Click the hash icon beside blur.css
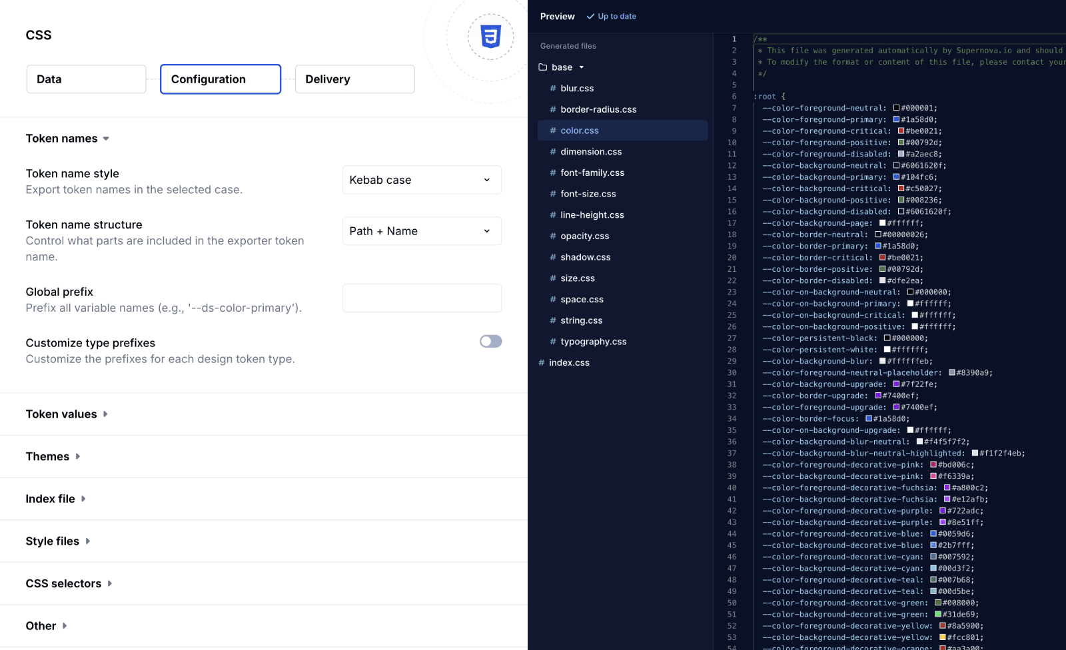The image size is (1066, 650). pos(553,89)
